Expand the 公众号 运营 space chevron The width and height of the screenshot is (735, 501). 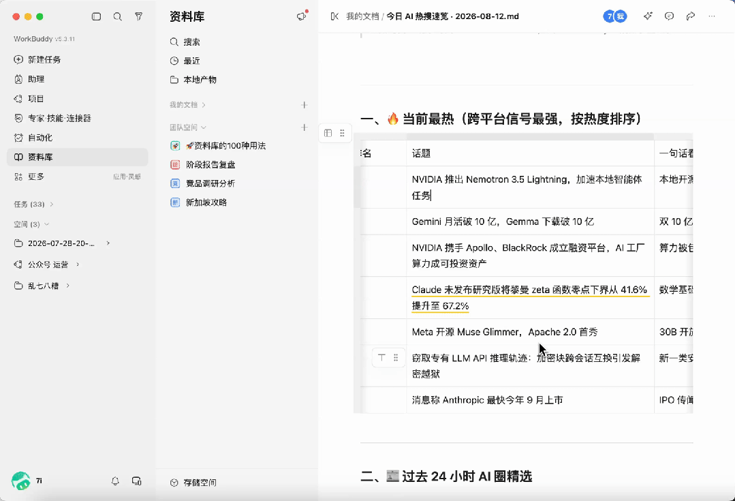tap(78, 264)
